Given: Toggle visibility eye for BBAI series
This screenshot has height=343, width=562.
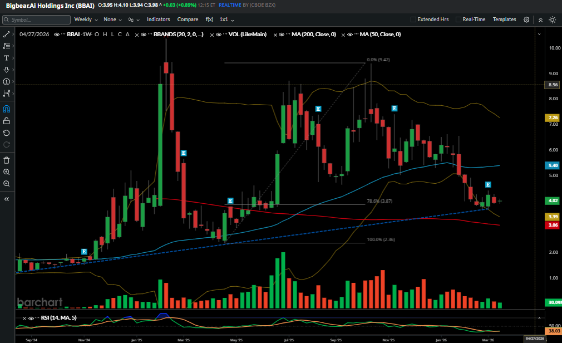Looking at the screenshot, I should tap(57, 35).
